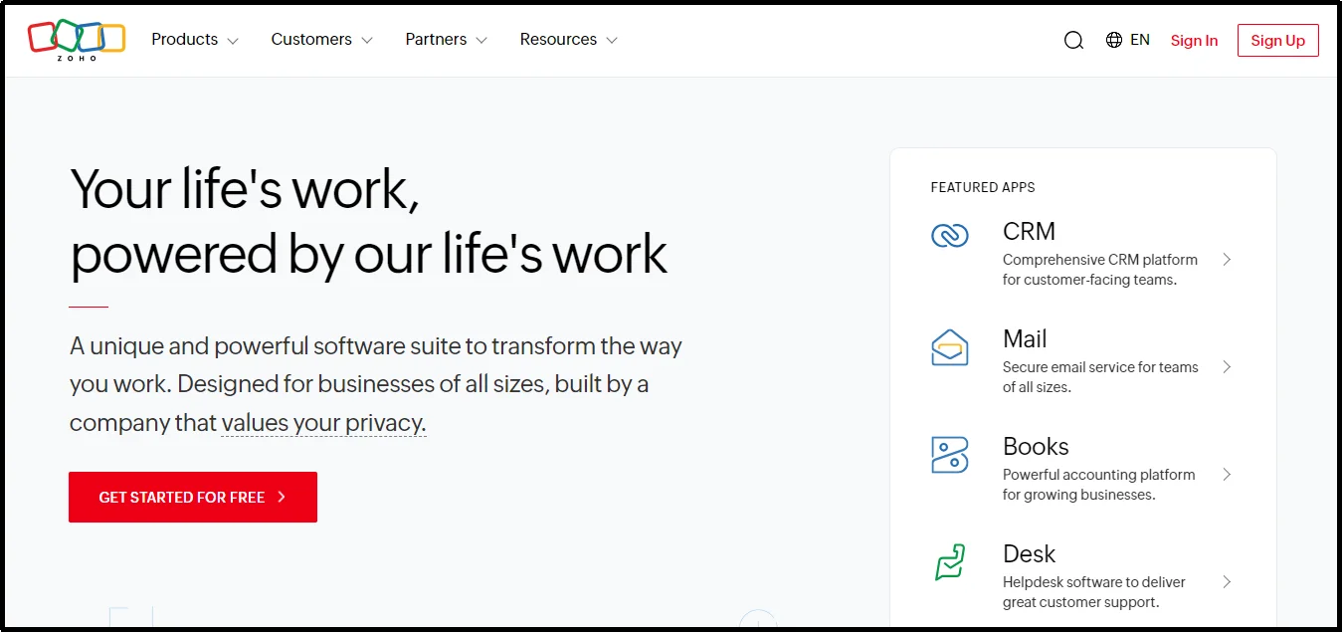Click the CRM chain-link icon

click(949, 236)
